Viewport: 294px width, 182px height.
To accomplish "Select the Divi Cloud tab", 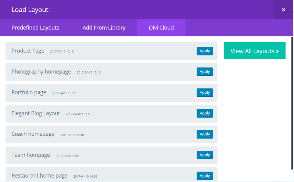I will click(x=161, y=28).
